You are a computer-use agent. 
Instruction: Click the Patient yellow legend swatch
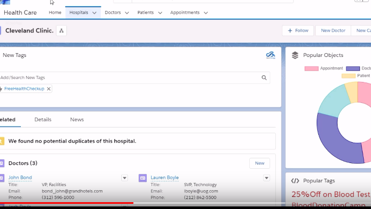point(349,76)
